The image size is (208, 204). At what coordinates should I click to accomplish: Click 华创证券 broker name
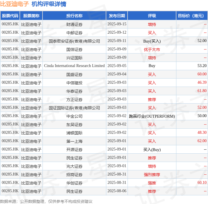tap(74, 183)
